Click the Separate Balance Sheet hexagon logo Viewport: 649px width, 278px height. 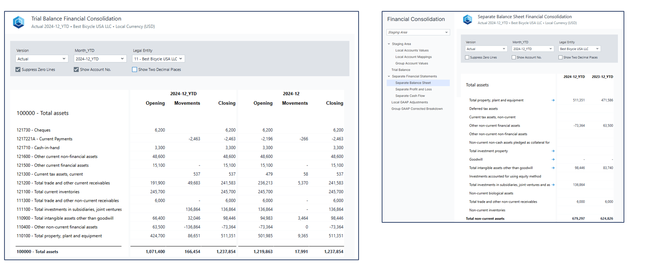click(x=468, y=20)
